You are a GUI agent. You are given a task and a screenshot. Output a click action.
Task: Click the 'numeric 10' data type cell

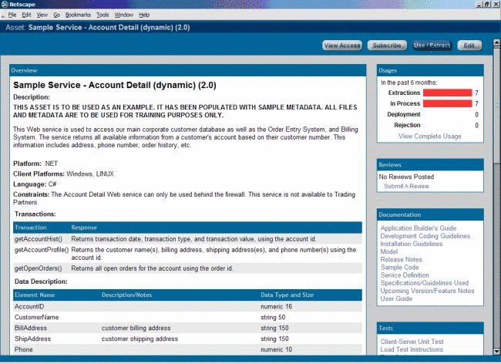click(276, 349)
